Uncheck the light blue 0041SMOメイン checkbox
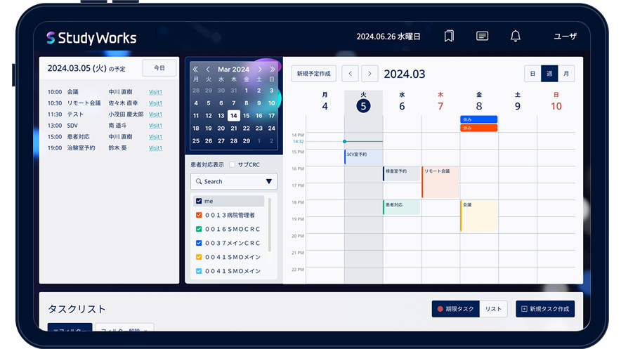Screen dimensions: 621x349 pyautogui.click(x=199, y=271)
